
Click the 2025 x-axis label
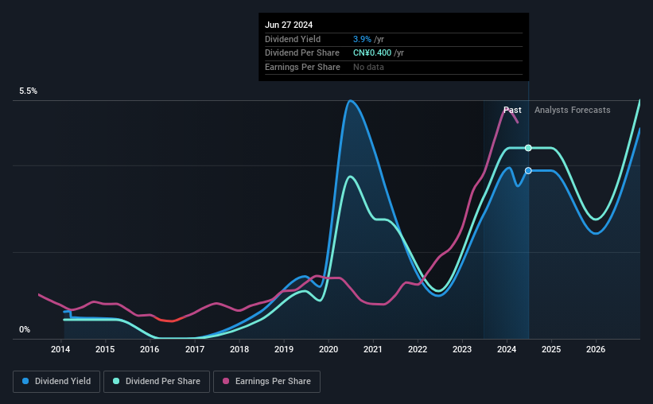coord(551,349)
